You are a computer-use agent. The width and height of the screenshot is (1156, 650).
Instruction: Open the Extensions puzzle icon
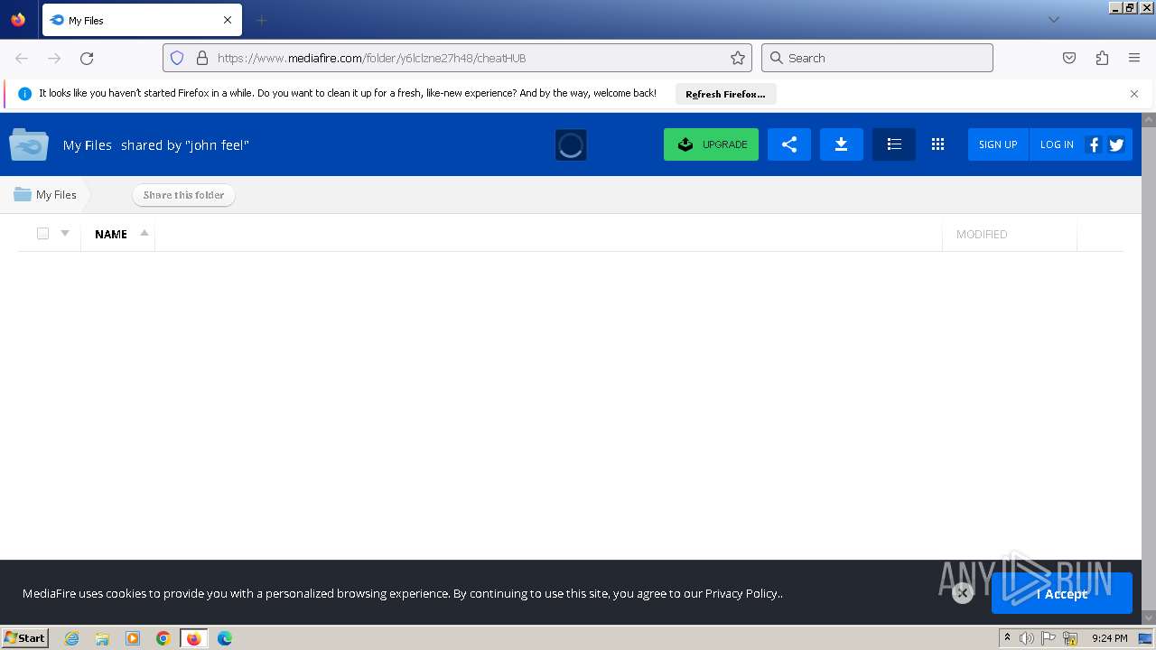click(1102, 58)
